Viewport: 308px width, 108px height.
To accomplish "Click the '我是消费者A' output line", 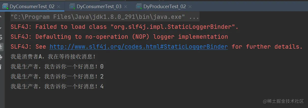I will point(53,57).
